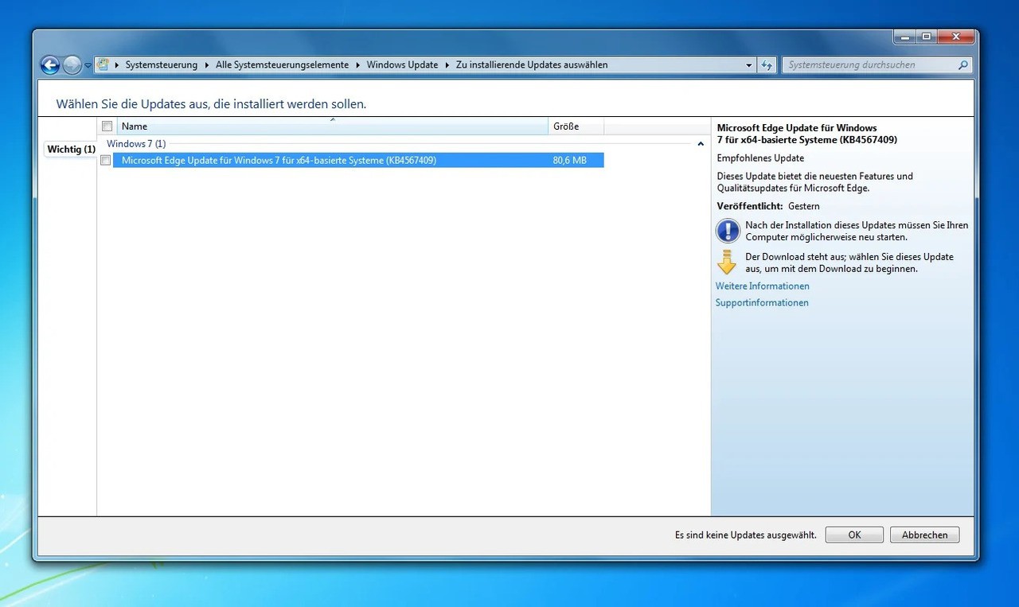This screenshot has width=1019, height=607.
Task: Go to Windows Update in the breadcrumb
Action: click(x=402, y=65)
